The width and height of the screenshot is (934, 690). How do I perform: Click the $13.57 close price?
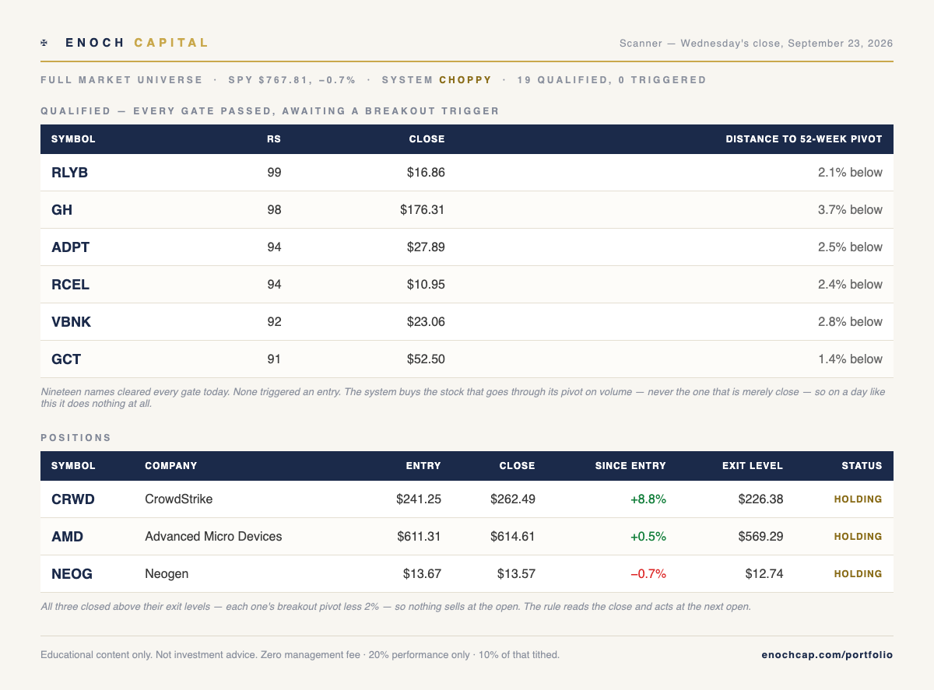click(516, 574)
